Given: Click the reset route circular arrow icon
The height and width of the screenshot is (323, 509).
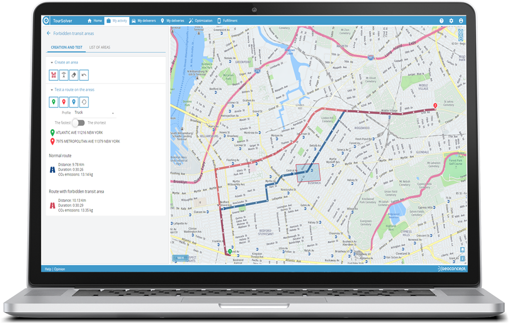Looking at the screenshot, I should tap(84, 102).
